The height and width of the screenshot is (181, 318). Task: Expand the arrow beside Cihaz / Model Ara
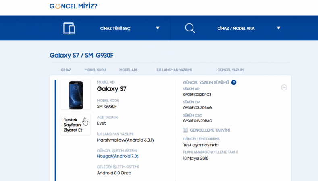279,28
